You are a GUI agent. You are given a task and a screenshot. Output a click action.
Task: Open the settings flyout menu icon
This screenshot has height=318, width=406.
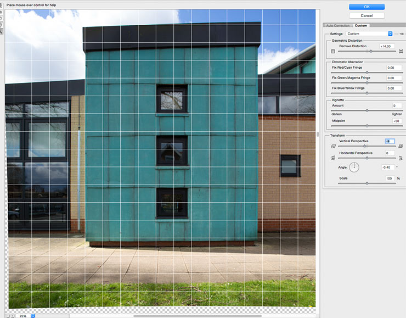point(402,34)
